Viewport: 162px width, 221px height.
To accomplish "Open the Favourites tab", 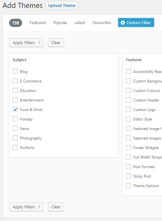I will 102,23.
